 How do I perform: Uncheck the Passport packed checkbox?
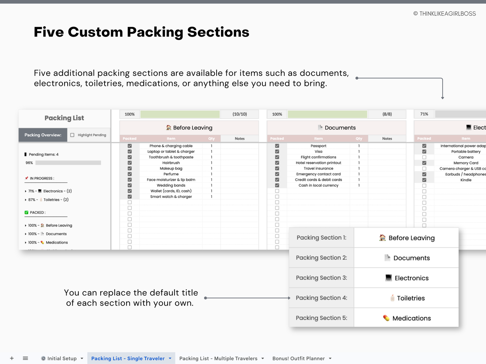point(277,146)
